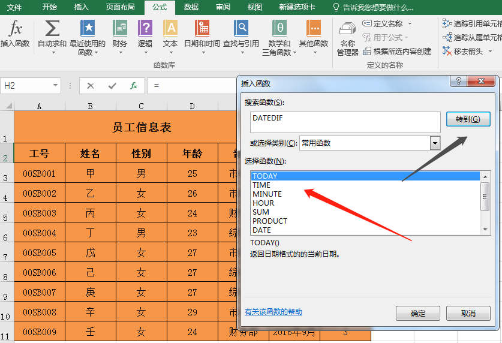Select MINUTE in the function list

(x=365, y=194)
